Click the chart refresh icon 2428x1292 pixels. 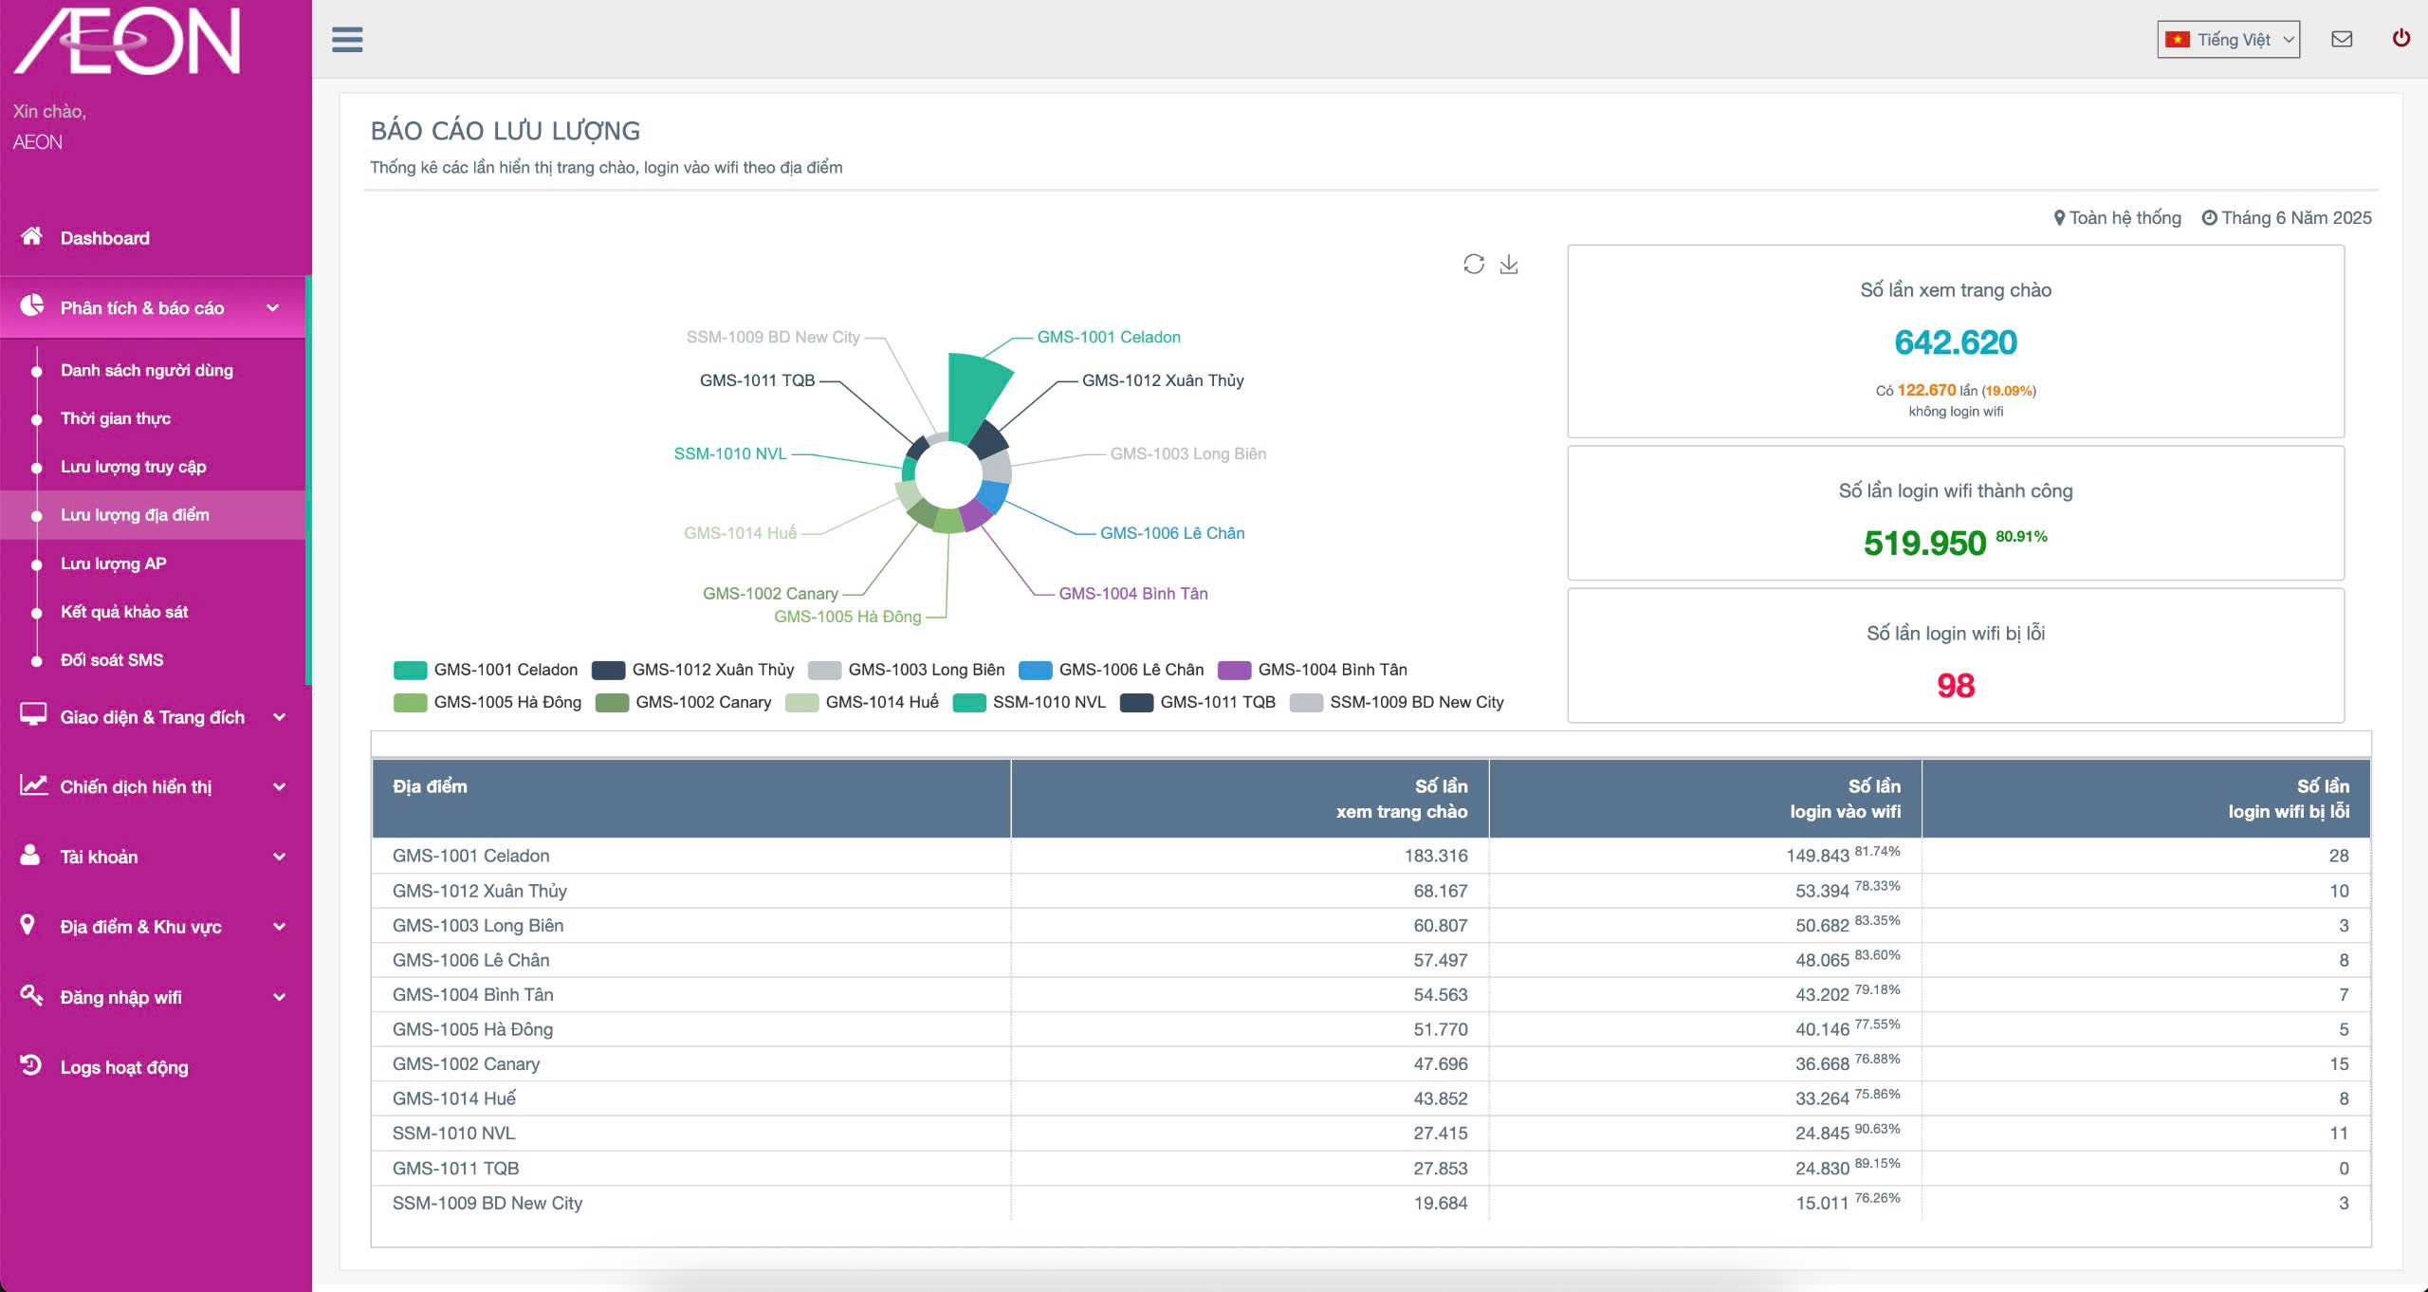click(x=1473, y=264)
